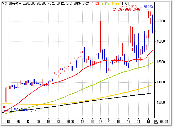Image resolution: width=173 pixels, height=127 pixels.
Task: Click the 20000 price axis label
Action: (161, 21)
